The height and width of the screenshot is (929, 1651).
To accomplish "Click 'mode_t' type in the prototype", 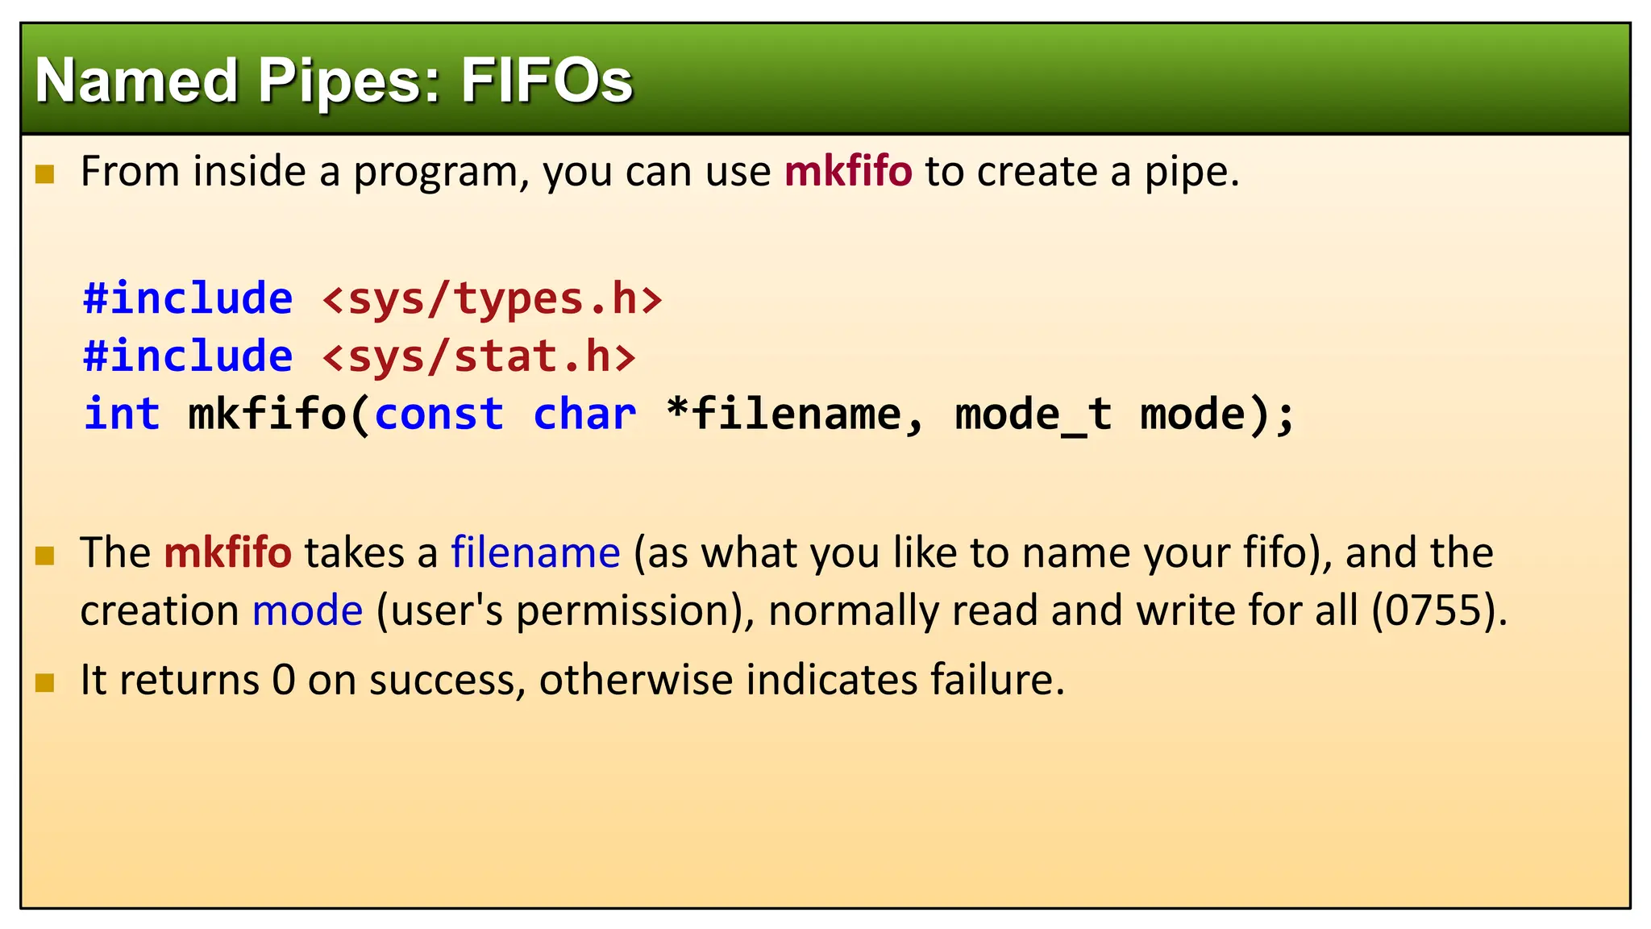I will [1033, 416].
